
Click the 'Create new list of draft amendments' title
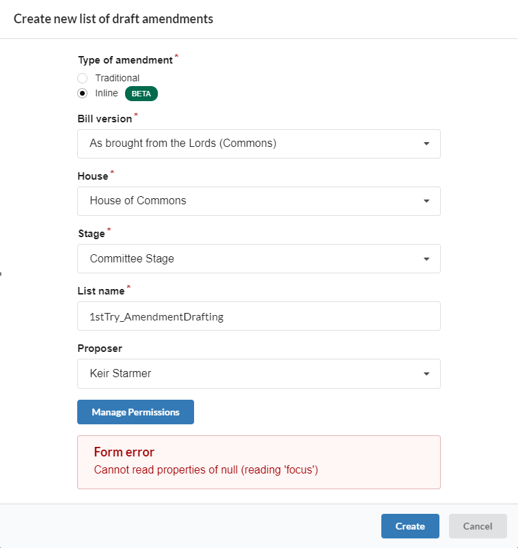(113, 19)
